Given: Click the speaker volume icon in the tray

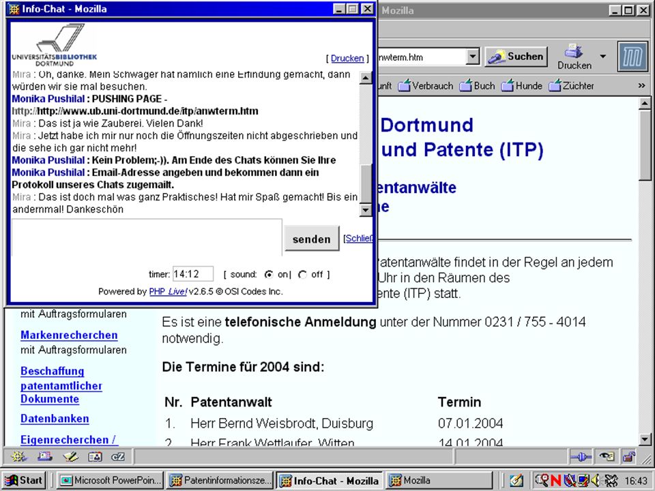Looking at the screenshot, I should (596, 481).
